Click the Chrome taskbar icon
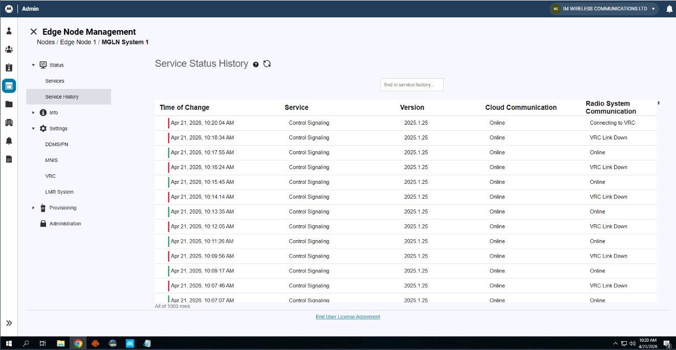Screen dimensions: 676x350 pyautogui.click(x=78, y=343)
